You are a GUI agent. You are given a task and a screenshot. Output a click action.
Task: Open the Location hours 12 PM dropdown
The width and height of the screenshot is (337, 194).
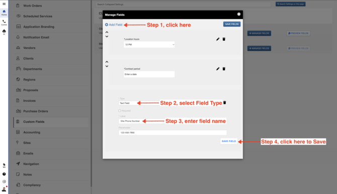click(x=149, y=45)
